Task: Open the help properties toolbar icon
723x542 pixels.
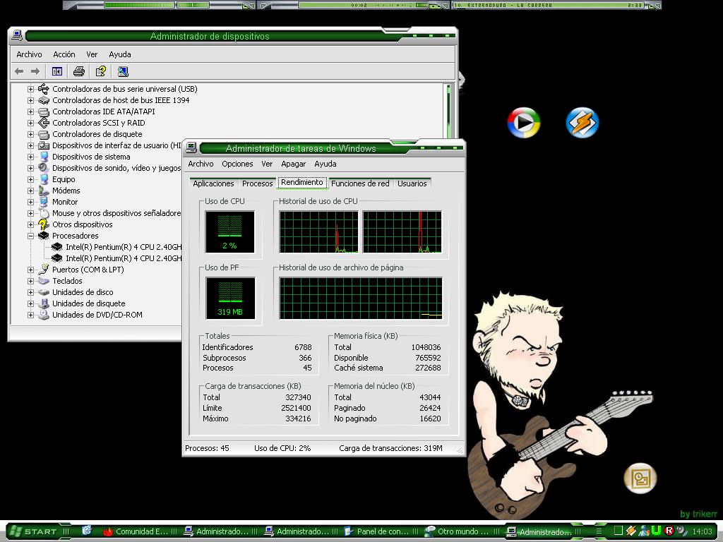Action: pyautogui.click(x=100, y=71)
